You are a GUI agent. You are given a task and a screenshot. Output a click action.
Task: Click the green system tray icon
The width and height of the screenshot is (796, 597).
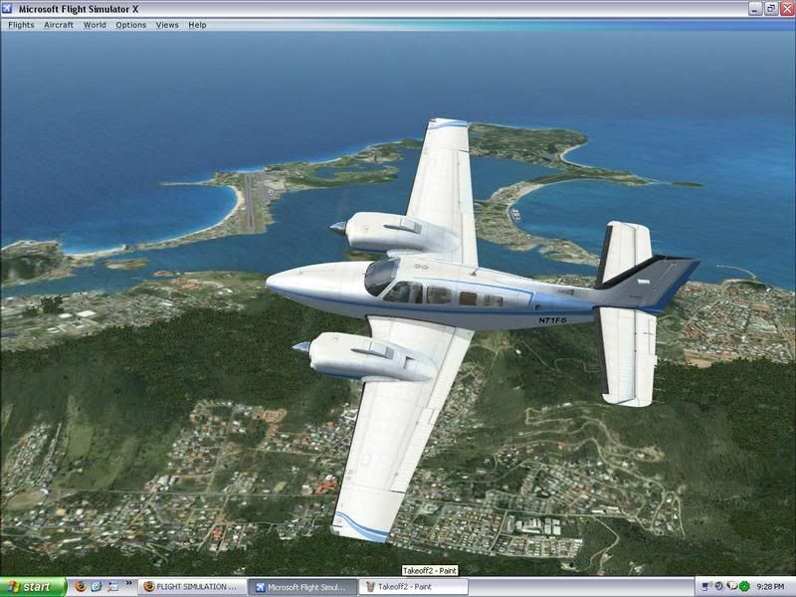pyautogui.click(x=744, y=587)
